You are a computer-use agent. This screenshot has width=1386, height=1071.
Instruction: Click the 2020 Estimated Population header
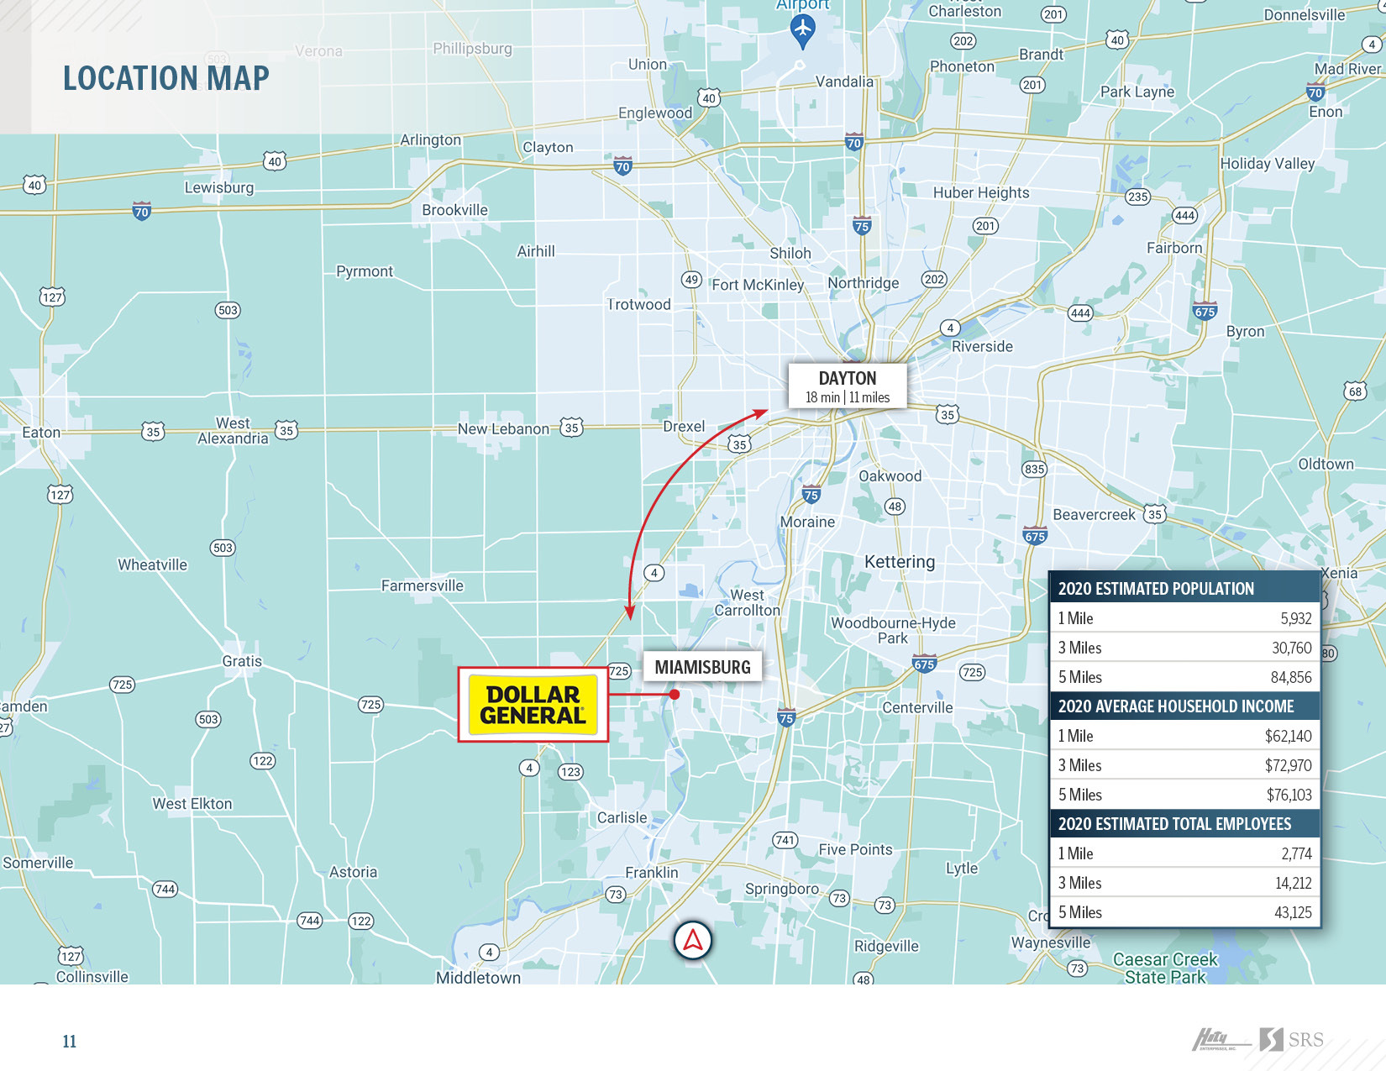(1184, 588)
